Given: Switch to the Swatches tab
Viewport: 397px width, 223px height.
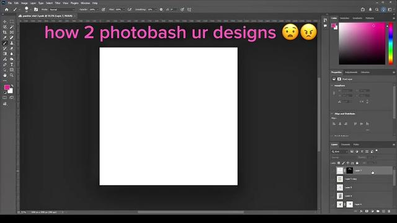Looking at the screenshot, I should click(x=344, y=18).
